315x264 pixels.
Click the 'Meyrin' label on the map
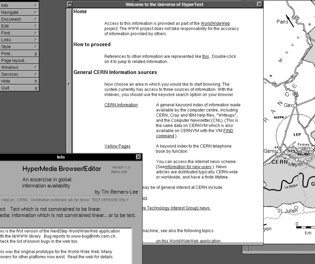pyautogui.click(x=295, y=164)
